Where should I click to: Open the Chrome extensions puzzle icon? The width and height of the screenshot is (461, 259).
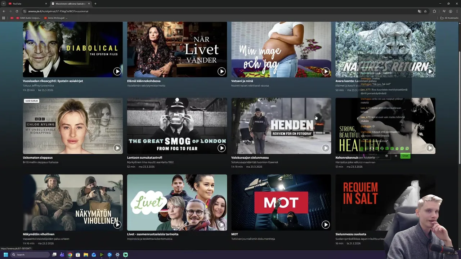(434, 11)
